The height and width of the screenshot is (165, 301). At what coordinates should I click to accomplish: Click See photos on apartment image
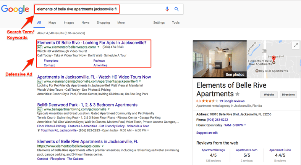point(235,75)
